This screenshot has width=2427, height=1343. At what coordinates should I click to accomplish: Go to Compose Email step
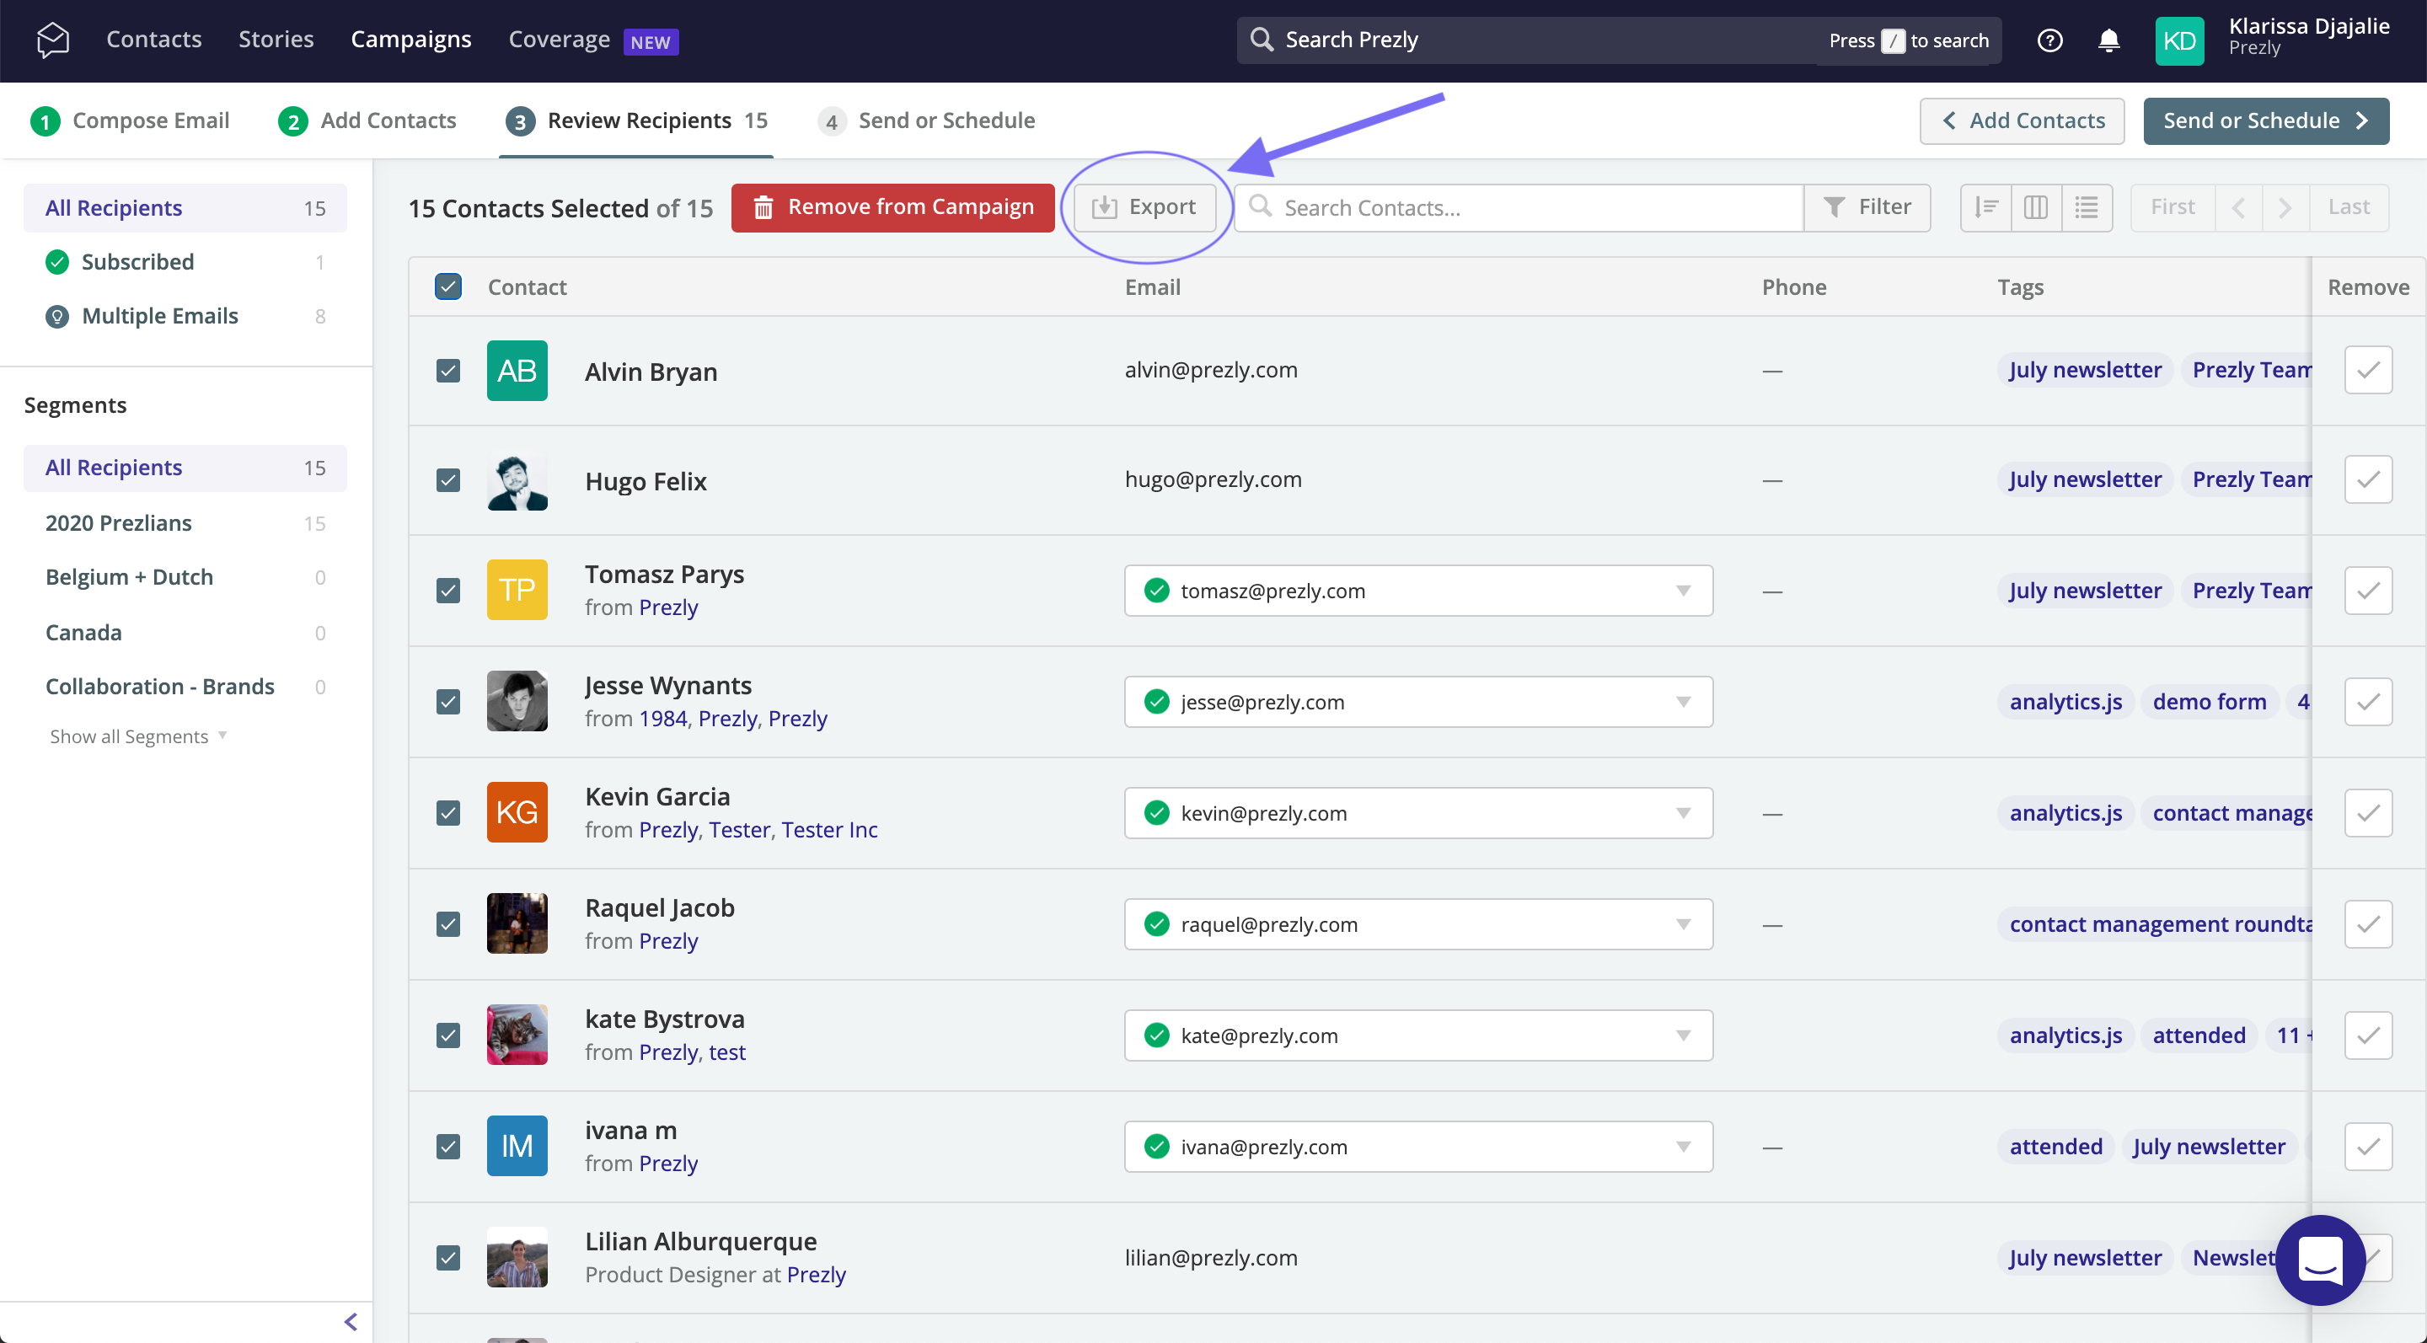130,120
